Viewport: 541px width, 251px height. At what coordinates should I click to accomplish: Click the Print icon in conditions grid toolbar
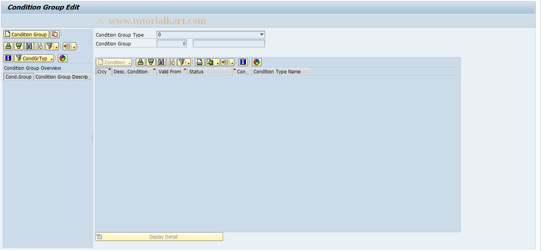click(200, 62)
